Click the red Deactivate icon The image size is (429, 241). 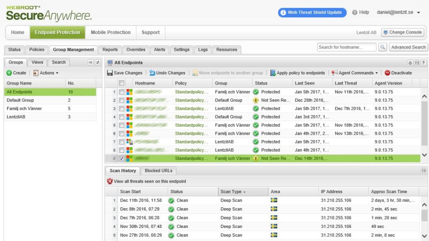point(387,73)
